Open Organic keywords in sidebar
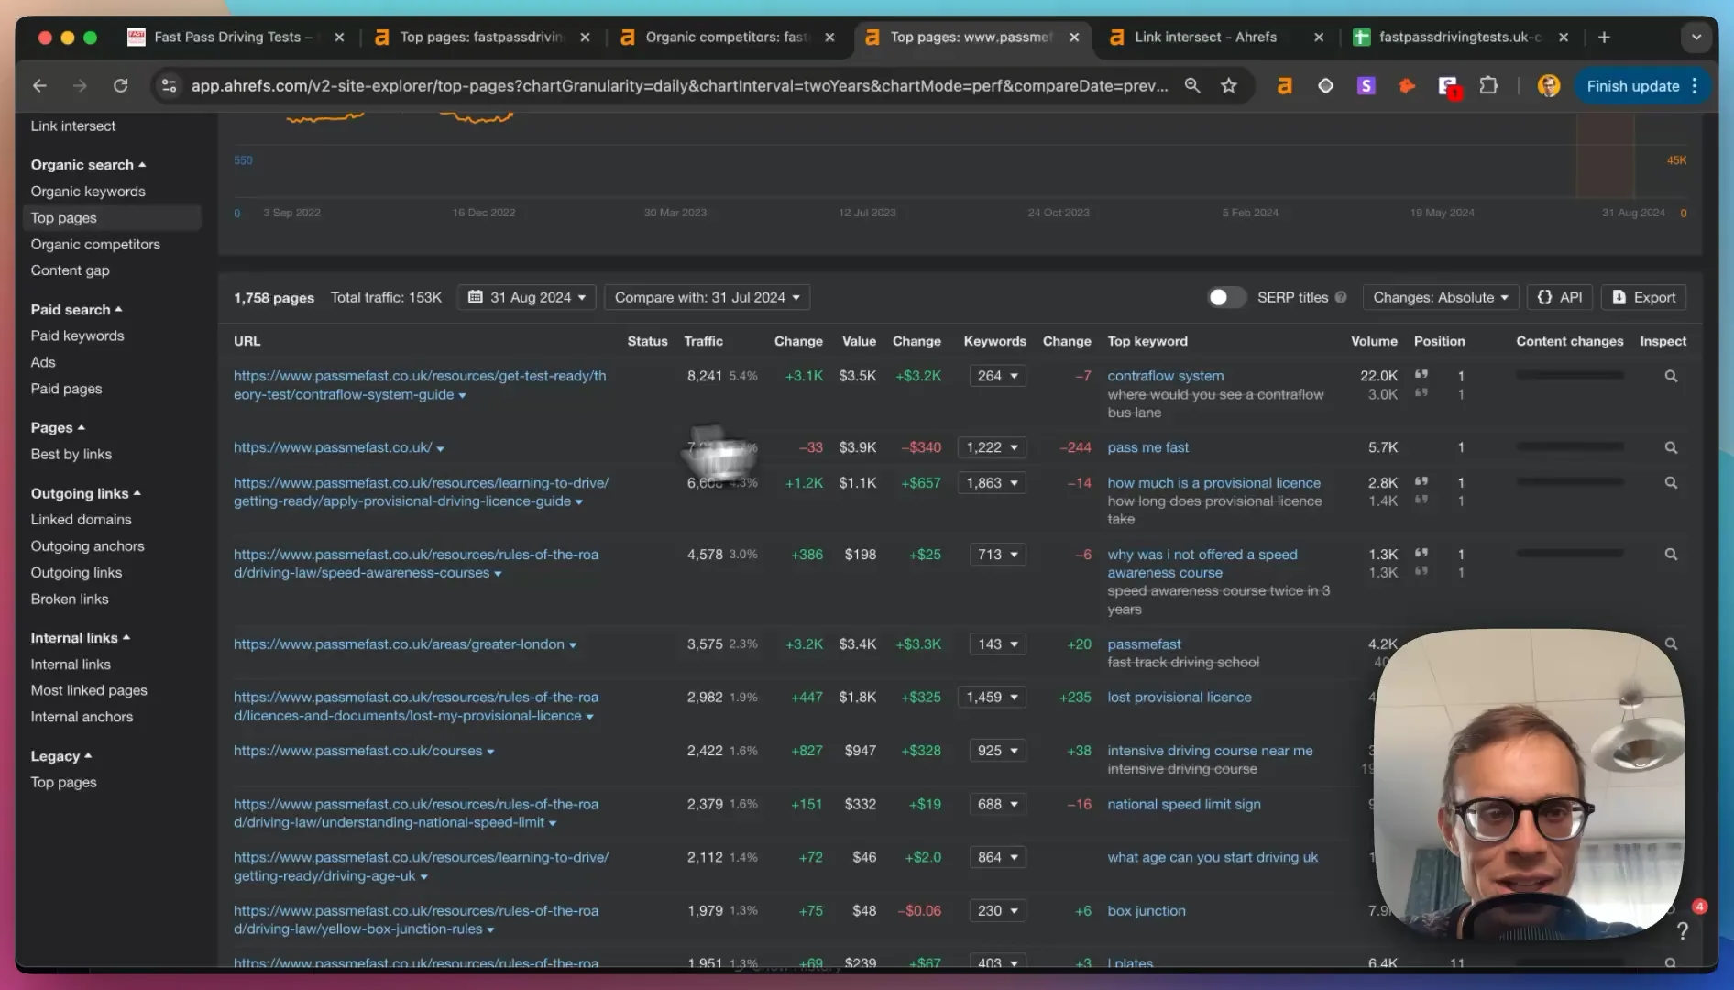The width and height of the screenshot is (1734, 990). click(x=88, y=192)
